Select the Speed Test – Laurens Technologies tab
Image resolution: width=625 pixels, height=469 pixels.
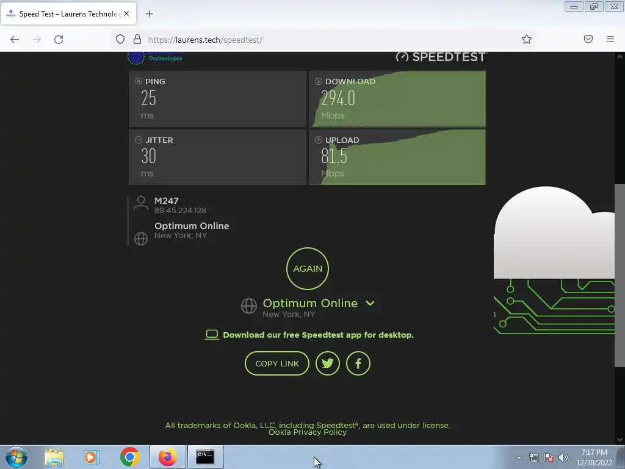[x=70, y=13]
